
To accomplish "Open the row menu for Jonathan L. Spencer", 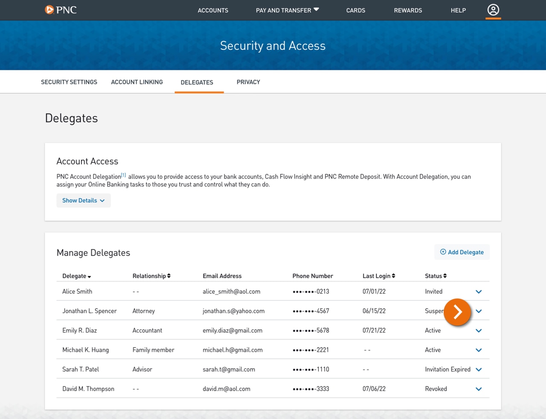I will tap(478, 311).
